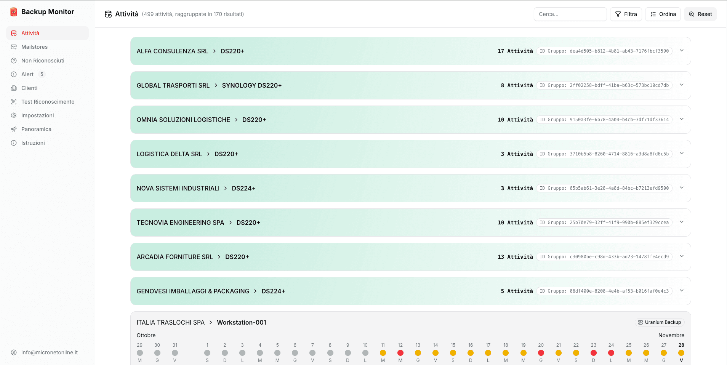This screenshot has height=365, width=727.
Task: Expand the ALFA CONSULENZA SRL group
Action: point(682,51)
